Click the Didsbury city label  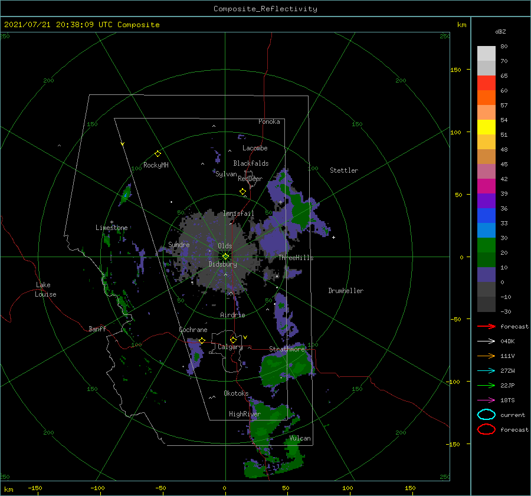(223, 264)
